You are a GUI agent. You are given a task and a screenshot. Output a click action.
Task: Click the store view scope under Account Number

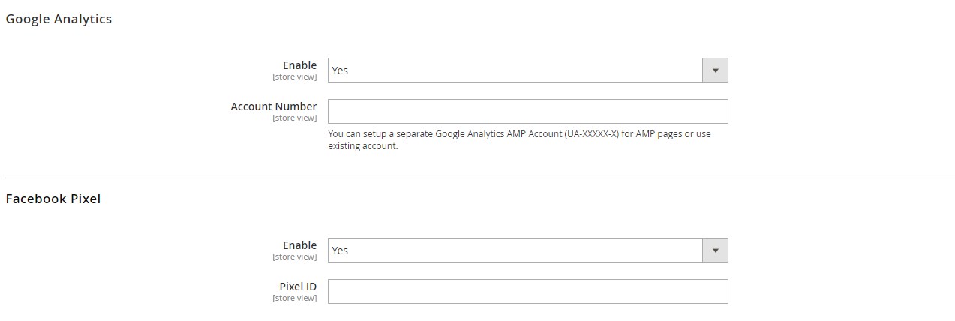[x=294, y=118]
